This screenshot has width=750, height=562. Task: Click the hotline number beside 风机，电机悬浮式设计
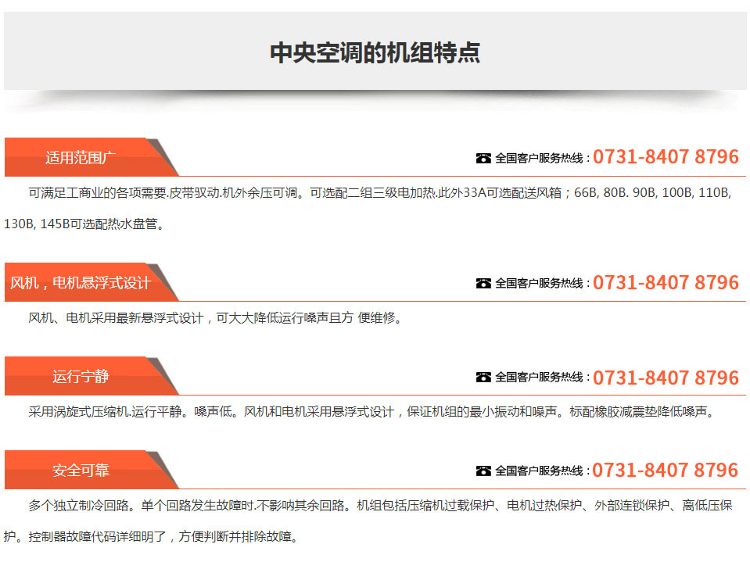(x=665, y=282)
